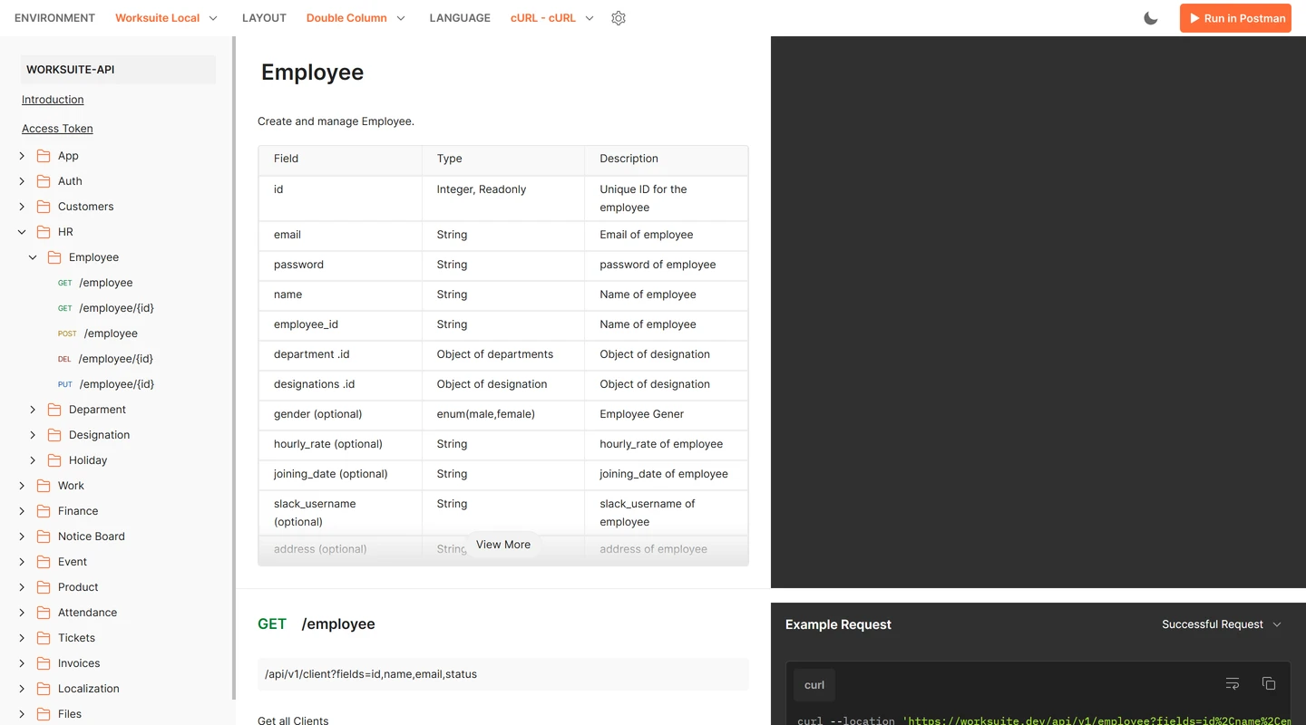Click the Finance folder icon
This screenshot has height=725, width=1306.
(44, 511)
